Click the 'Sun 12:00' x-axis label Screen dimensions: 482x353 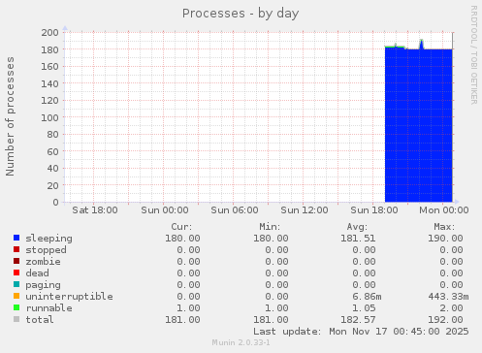(x=305, y=210)
